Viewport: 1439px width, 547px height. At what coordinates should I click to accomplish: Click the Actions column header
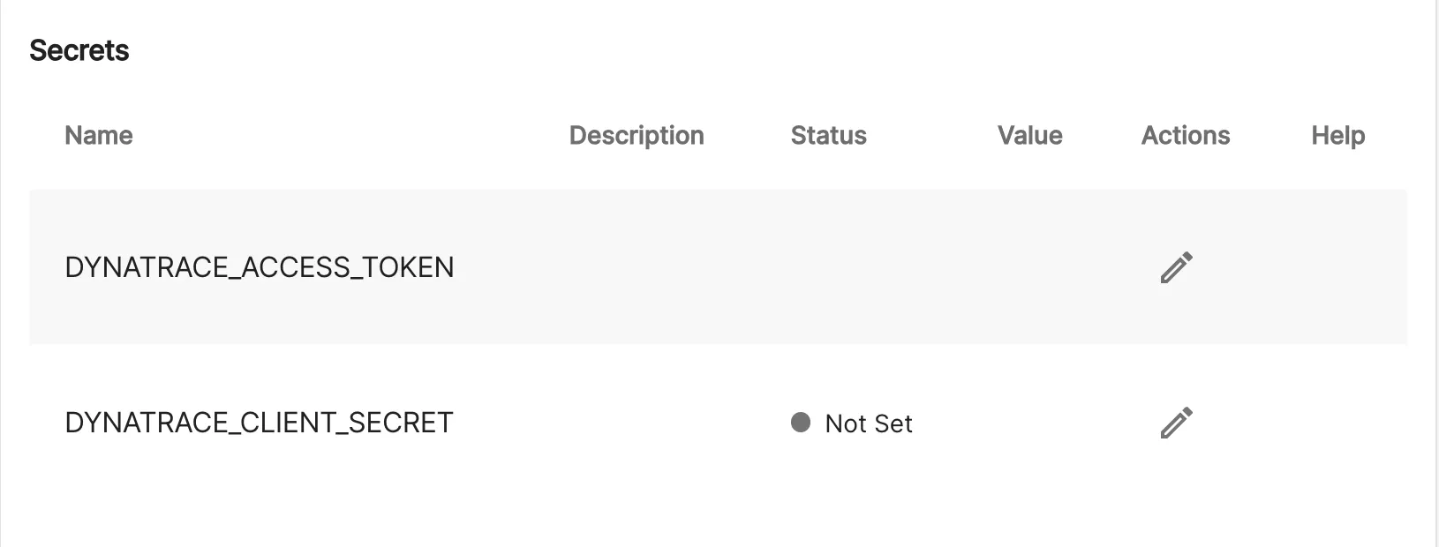click(1185, 135)
